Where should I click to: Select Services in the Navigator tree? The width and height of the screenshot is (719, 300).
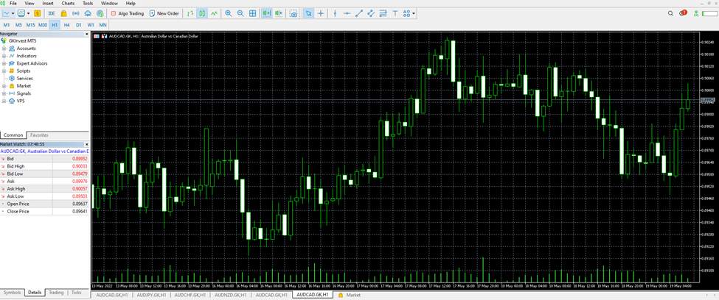point(25,79)
